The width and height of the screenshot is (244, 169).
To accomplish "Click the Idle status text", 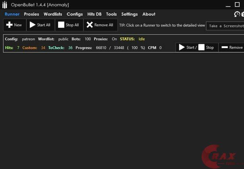I will click(x=142, y=39).
